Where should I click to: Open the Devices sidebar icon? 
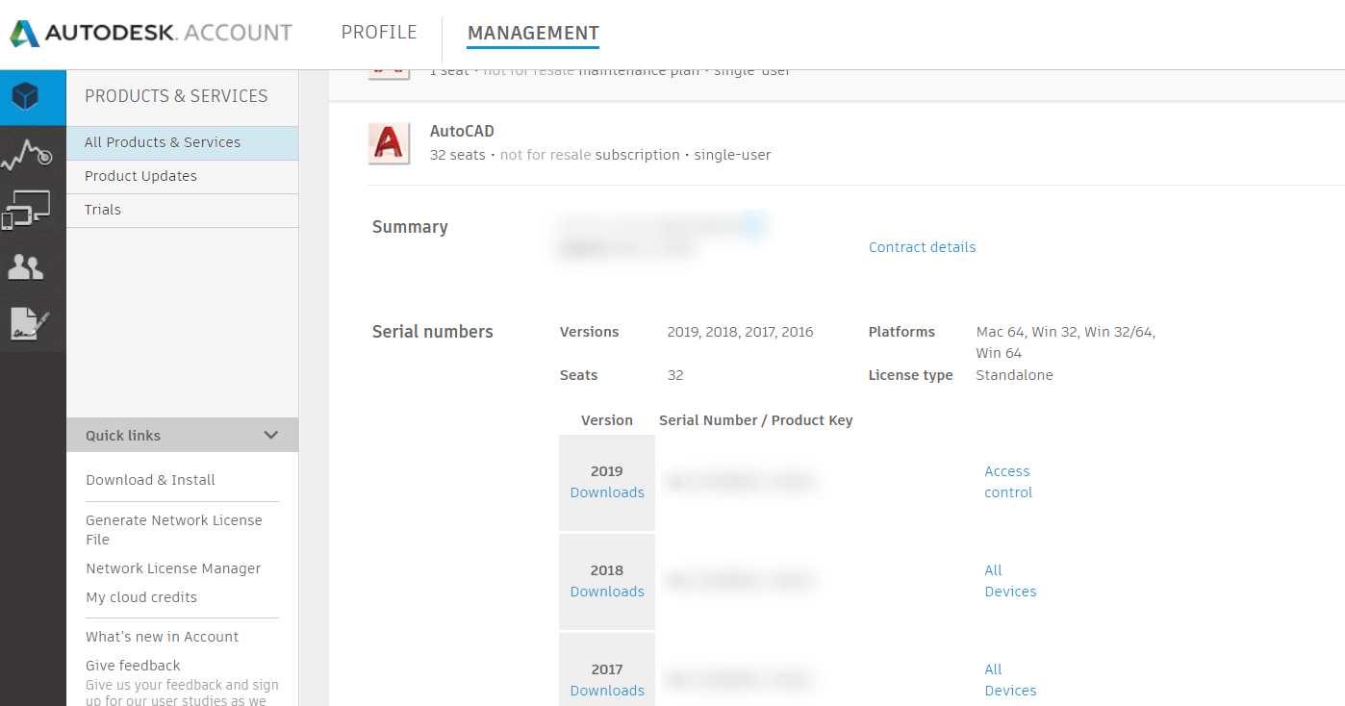tap(26, 210)
